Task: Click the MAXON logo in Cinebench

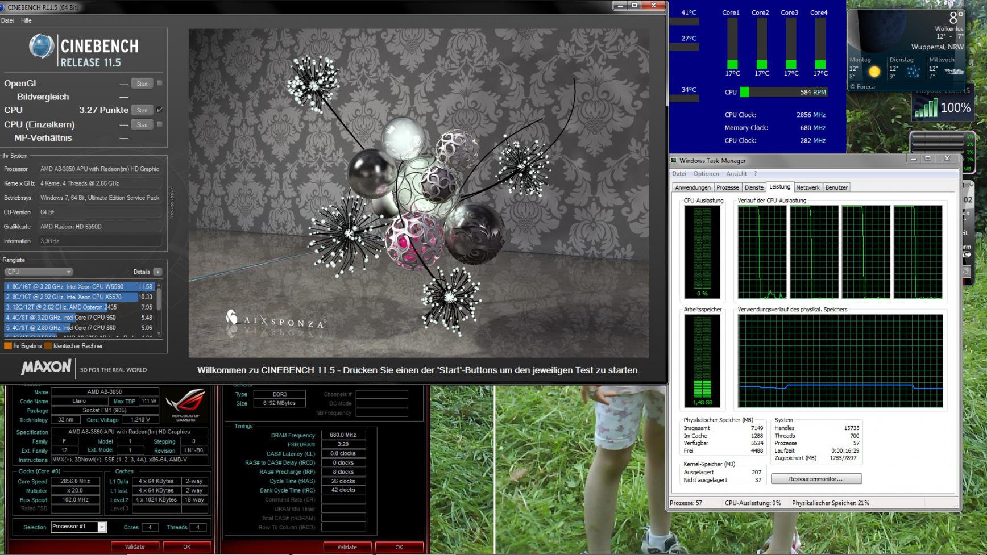Action: 46,368
